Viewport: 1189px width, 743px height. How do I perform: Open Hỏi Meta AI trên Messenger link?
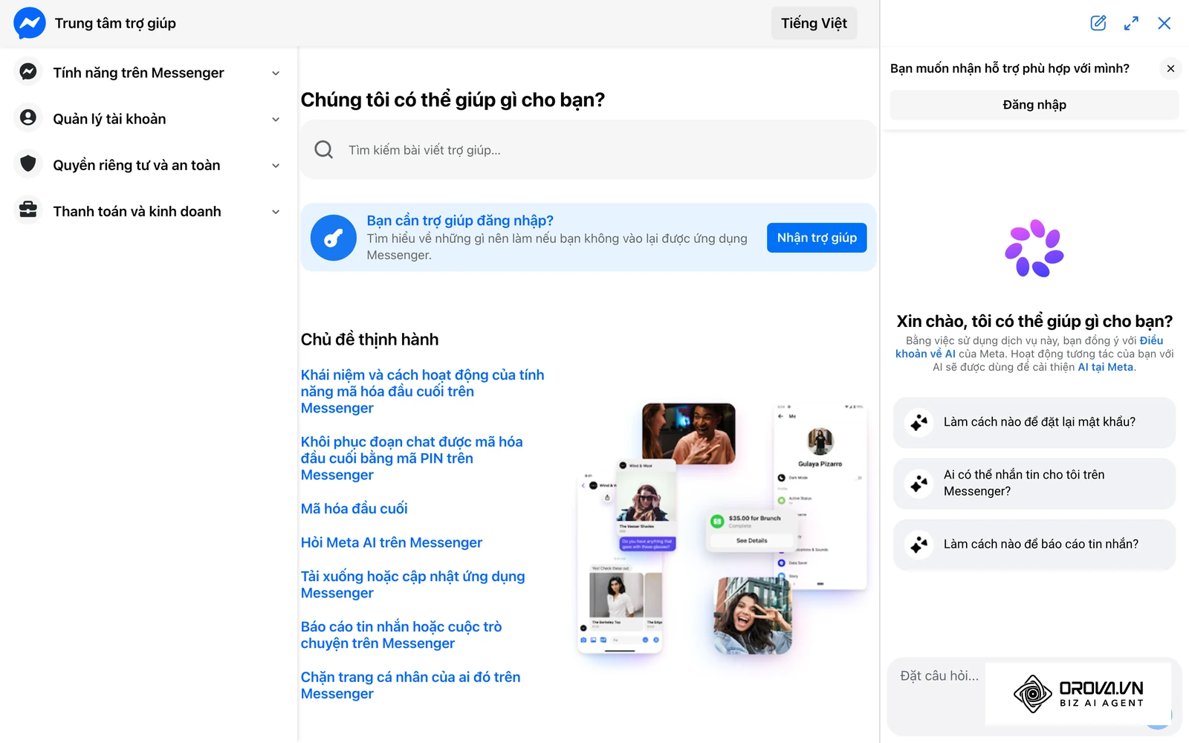coord(392,542)
